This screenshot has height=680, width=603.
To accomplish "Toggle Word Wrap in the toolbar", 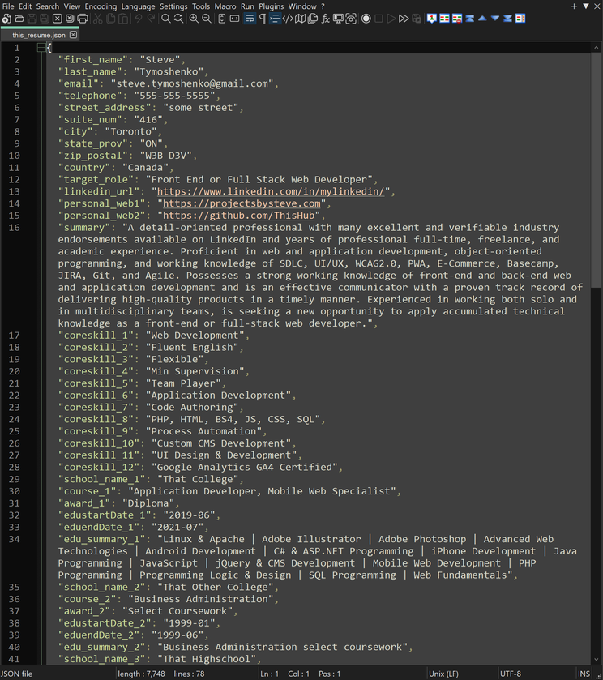I will click(249, 19).
